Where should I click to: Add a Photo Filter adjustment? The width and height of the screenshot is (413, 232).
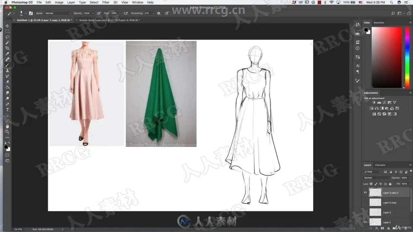387,108
